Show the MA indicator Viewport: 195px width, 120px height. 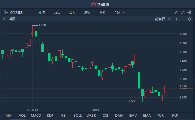[x=8, y=116]
